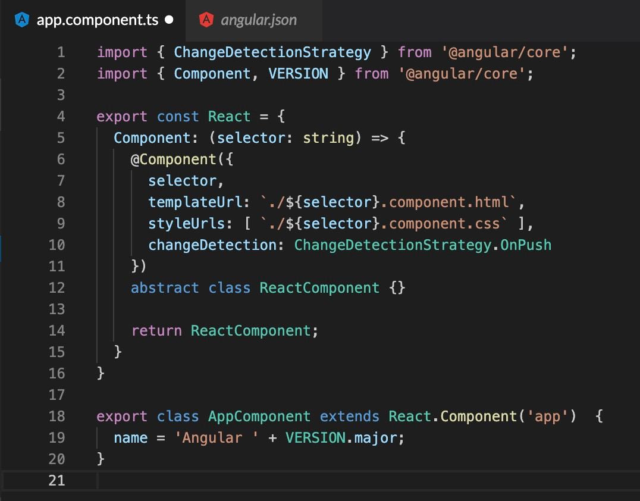
Task: Click the 'return' keyword on line 14
Action: (x=156, y=330)
